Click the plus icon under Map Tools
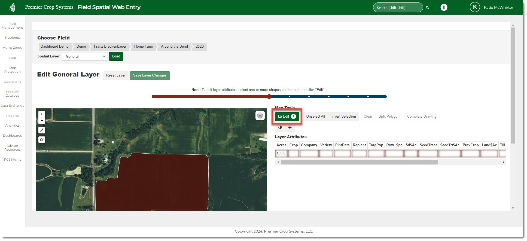Screen dimensions: 527x241 pyautogui.click(x=290, y=127)
